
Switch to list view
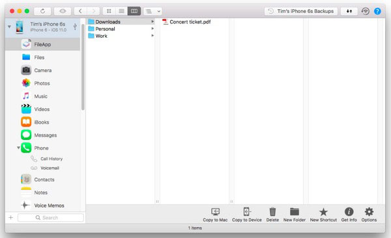coord(121,11)
